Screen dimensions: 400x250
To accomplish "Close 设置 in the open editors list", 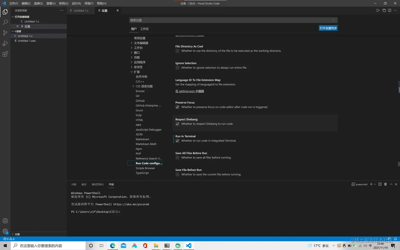I will (17, 26).
